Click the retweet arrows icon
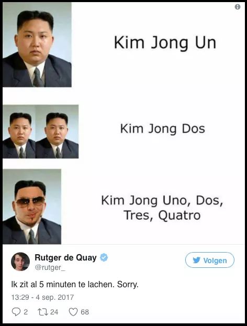 point(42,312)
